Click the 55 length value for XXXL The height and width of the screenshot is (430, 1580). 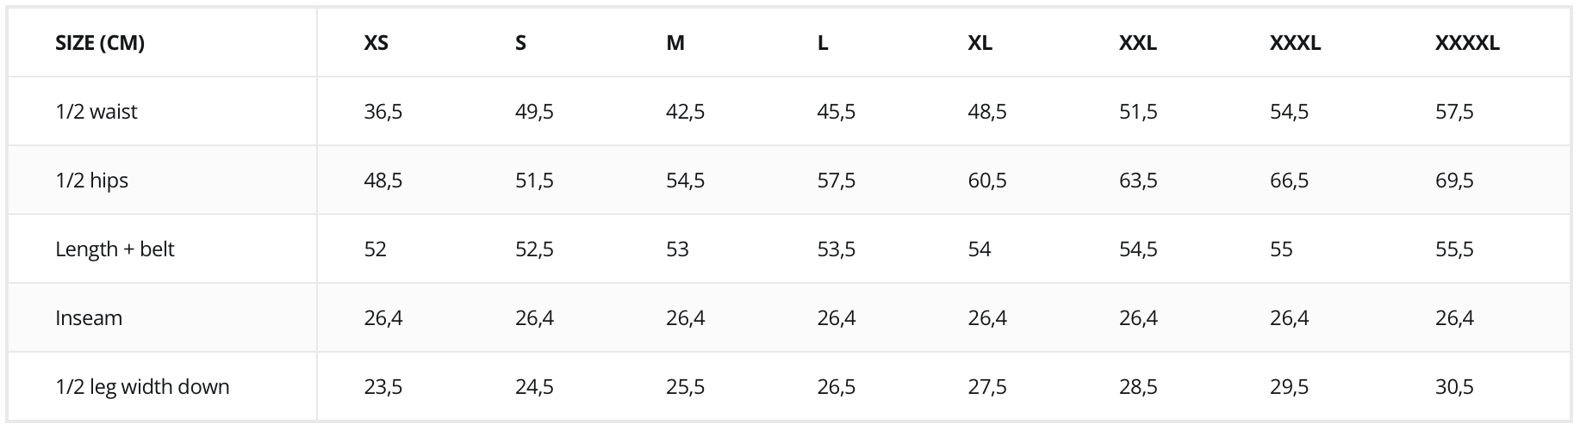(x=1281, y=249)
